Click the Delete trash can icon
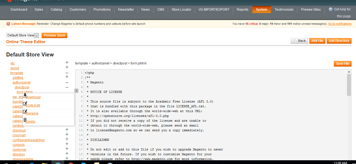356x164 pixels. 25,120
